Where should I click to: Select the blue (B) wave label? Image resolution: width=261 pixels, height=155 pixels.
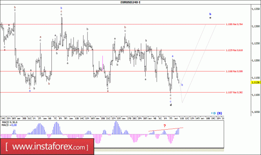point(219,113)
